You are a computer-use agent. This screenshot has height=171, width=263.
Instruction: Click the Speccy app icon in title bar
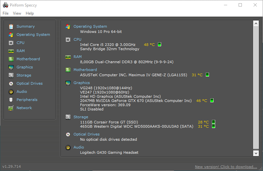[6, 5]
